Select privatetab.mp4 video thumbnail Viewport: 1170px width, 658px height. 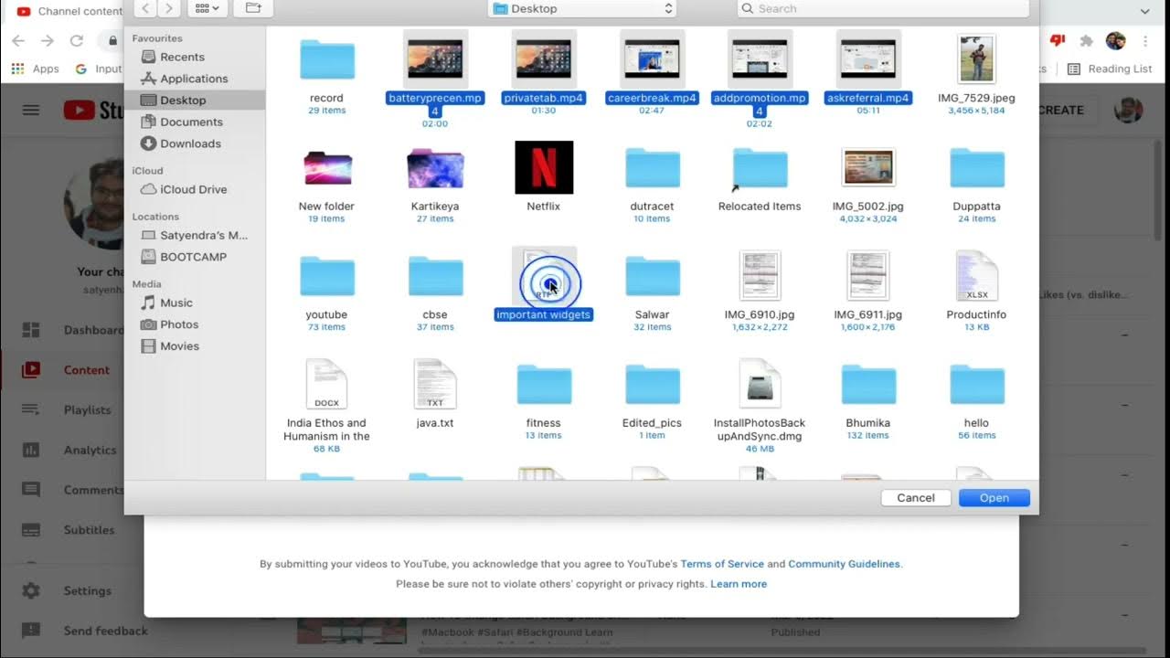(x=544, y=59)
